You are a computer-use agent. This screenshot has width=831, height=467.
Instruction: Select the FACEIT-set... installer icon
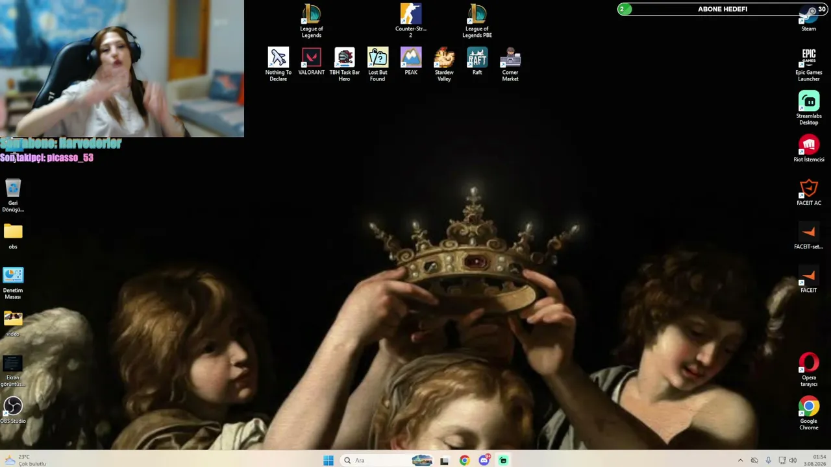pos(809,235)
